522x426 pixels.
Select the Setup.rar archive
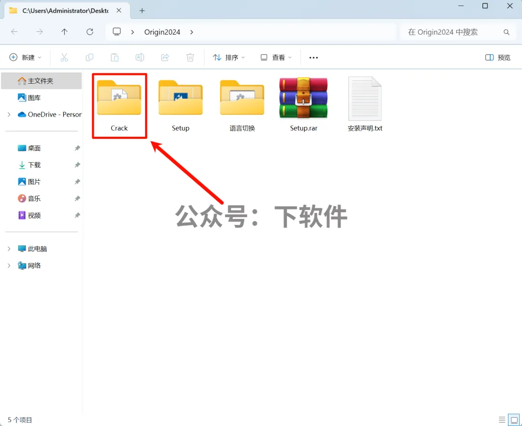point(303,105)
